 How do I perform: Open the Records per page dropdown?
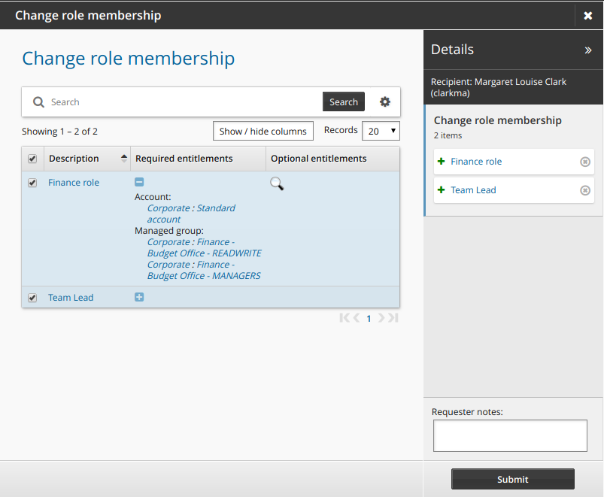381,131
